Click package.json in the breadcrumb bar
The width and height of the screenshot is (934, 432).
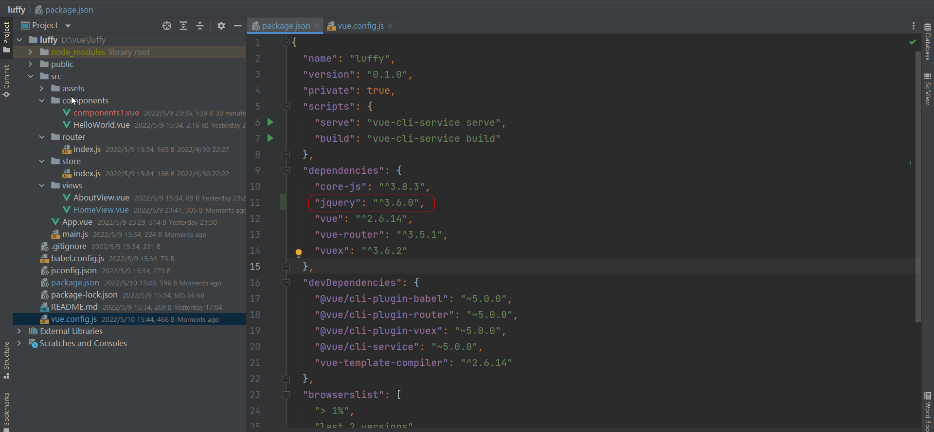coord(64,10)
